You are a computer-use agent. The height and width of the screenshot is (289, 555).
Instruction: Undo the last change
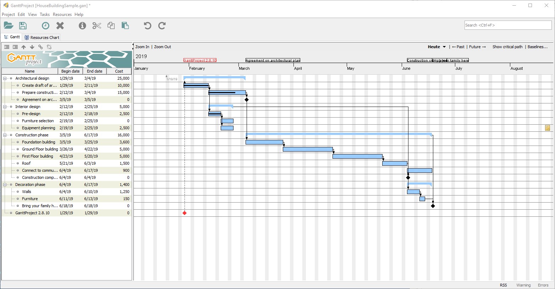pos(147,25)
